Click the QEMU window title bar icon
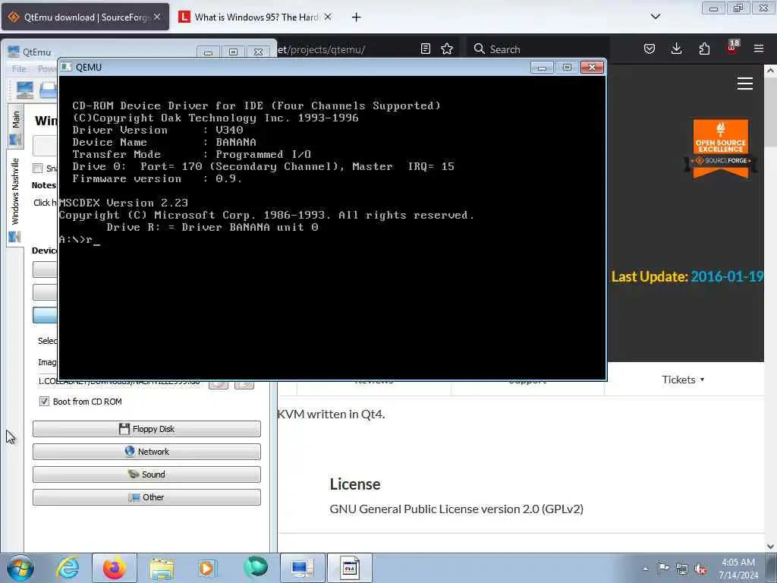777x583 pixels. pyautogui.click(x=67, y=67)
